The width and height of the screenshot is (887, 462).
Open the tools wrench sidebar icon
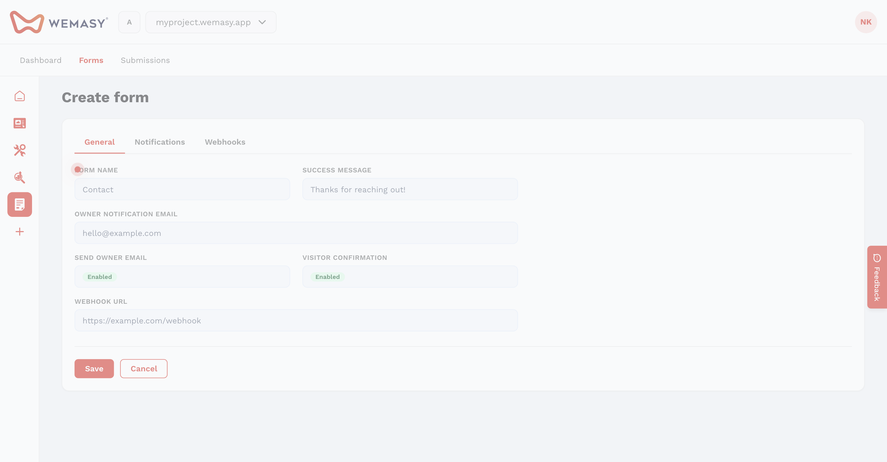20,150
